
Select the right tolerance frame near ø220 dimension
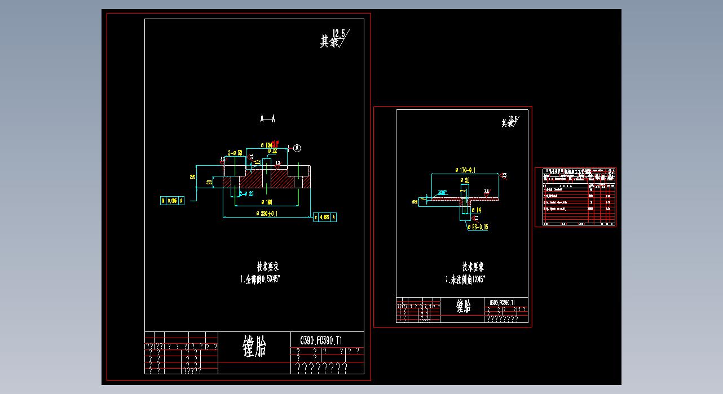pos(325,217)
